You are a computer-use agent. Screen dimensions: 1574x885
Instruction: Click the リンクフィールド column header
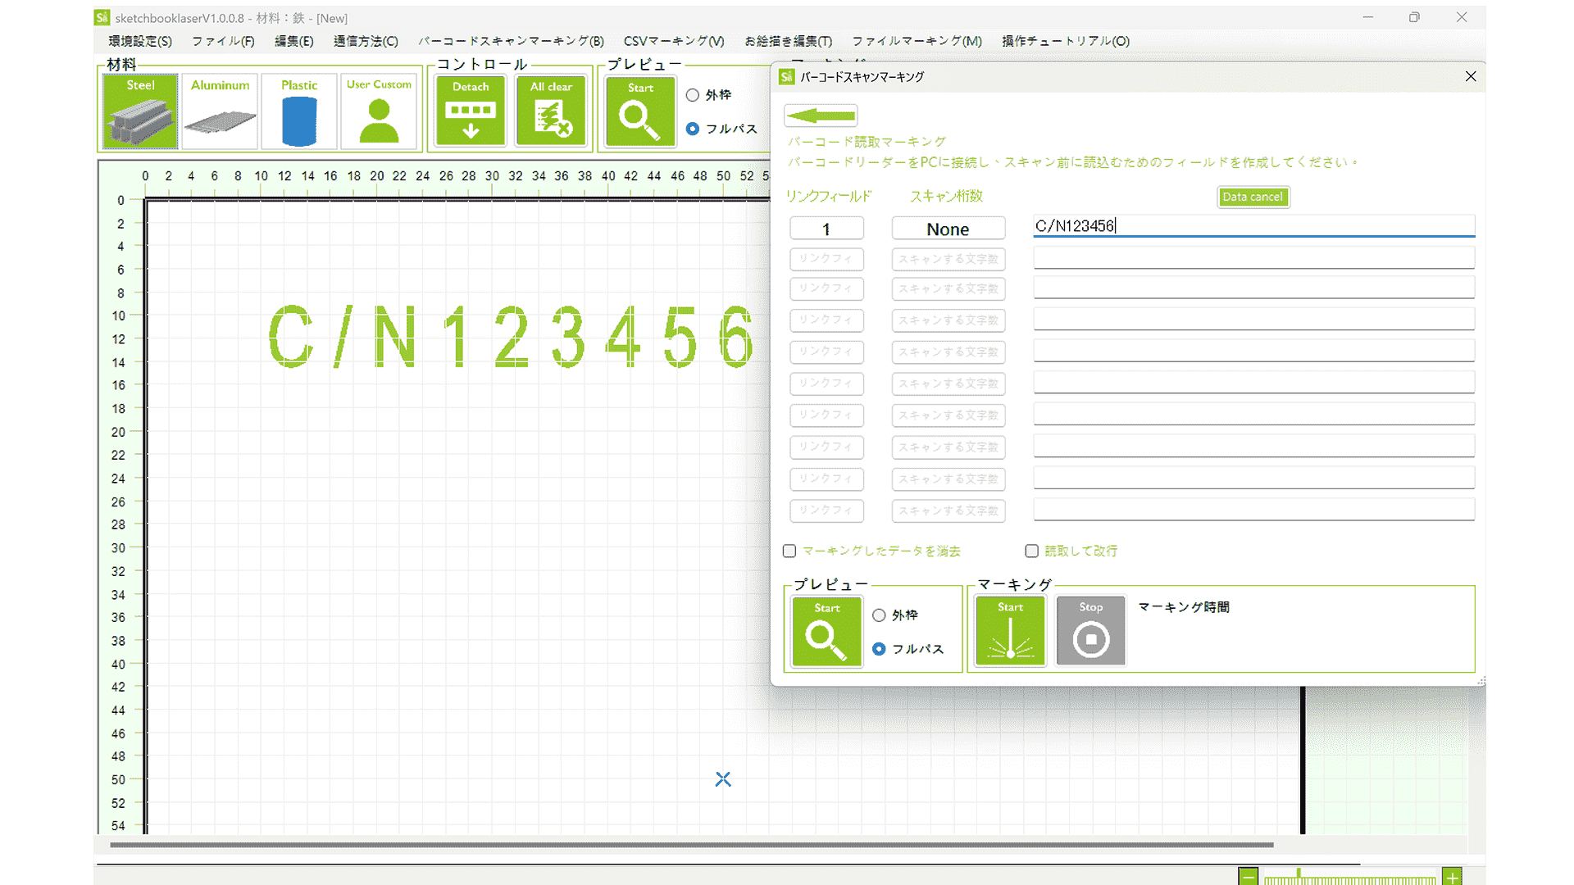point(829,197)
